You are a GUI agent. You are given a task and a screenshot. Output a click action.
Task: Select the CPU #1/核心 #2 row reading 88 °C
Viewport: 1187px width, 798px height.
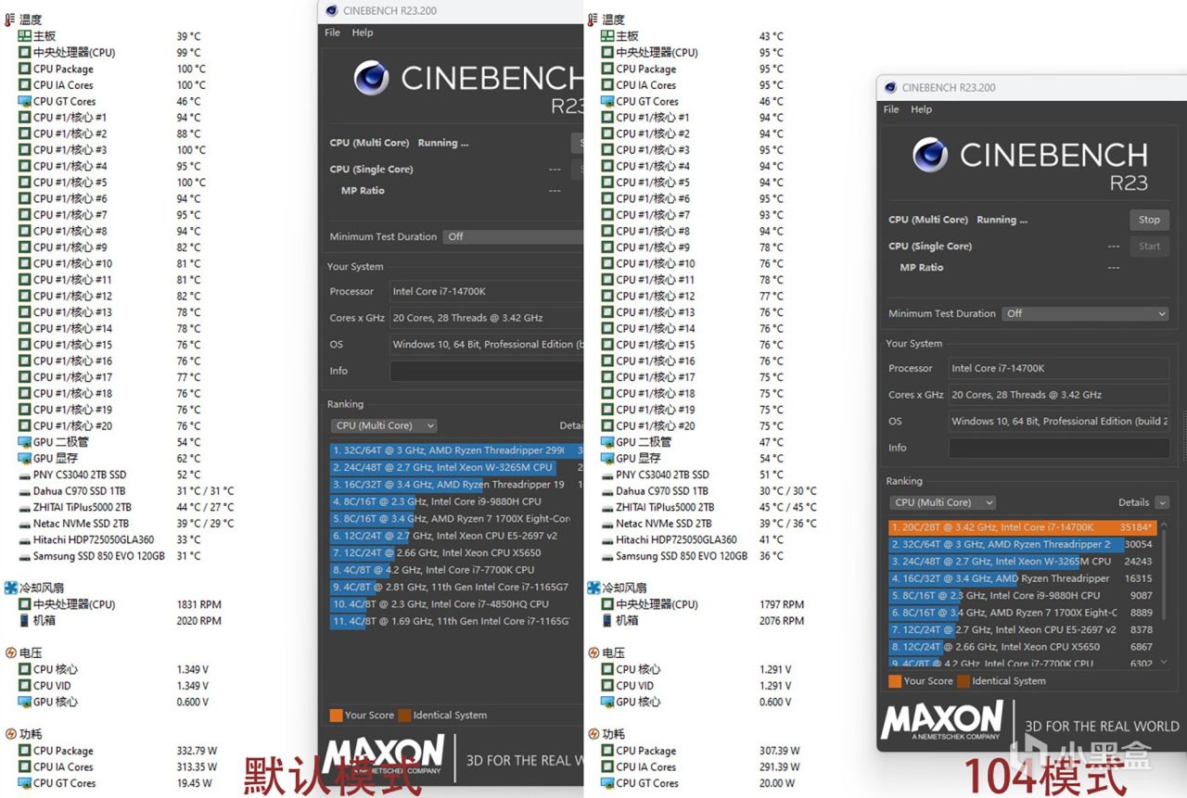coord(110,133)
